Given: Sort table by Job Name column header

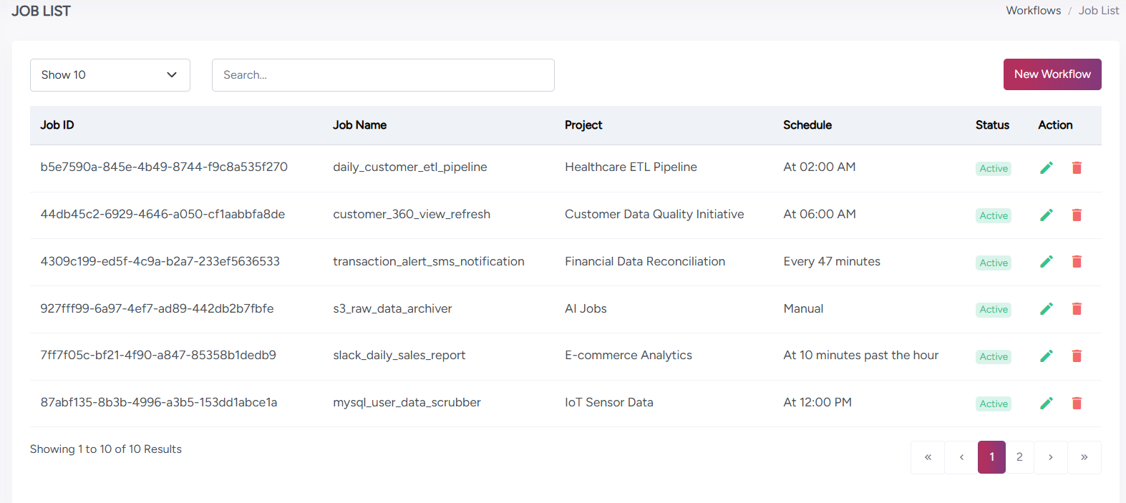Looking at the screenshot, I should (x=359, y=125).
